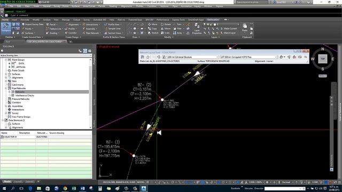Image resolution: width=342 pixels, height=192 pixels.
Task: Select Pressure Networks tree item
Action: tap(20, 99)
